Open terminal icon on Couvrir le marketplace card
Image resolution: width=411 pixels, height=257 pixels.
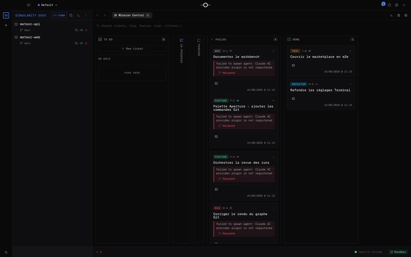293,65
